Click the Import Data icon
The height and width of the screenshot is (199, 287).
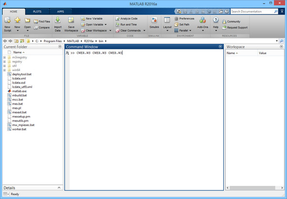tap(57, 23)
